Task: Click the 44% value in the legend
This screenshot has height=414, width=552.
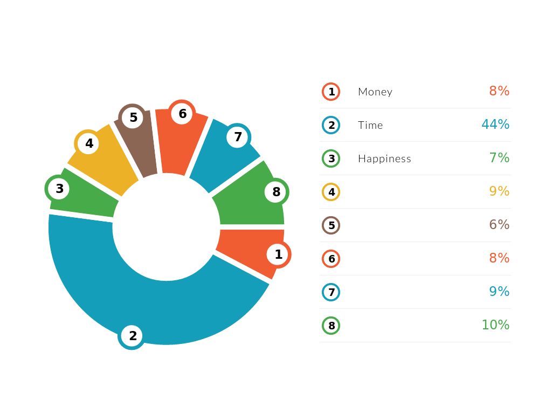Action: pyautogui.click(x=495, y=125)
